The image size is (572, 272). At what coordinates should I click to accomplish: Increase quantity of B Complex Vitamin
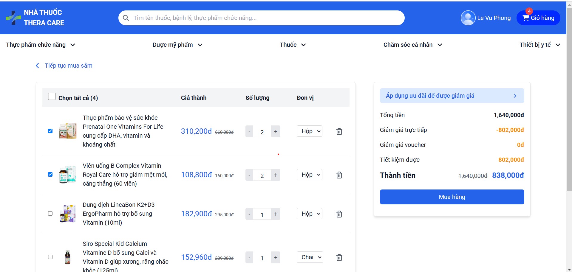click(276, 175)
